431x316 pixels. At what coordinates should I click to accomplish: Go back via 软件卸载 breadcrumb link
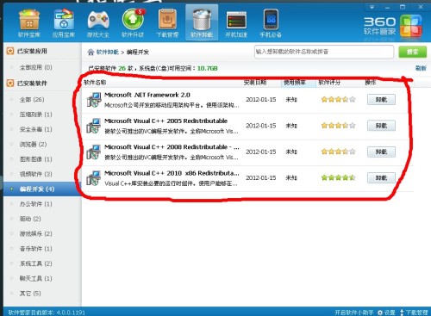pos(107,52)
